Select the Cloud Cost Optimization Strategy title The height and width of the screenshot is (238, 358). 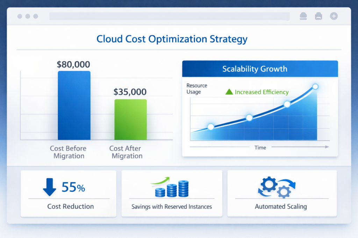pos(172,39)
